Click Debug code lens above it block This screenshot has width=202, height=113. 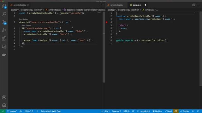click(x=28, y=25)
